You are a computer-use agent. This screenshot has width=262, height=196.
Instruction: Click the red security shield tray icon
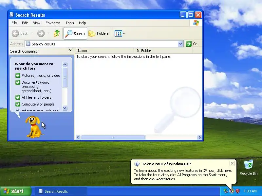(x=237, y=191)
